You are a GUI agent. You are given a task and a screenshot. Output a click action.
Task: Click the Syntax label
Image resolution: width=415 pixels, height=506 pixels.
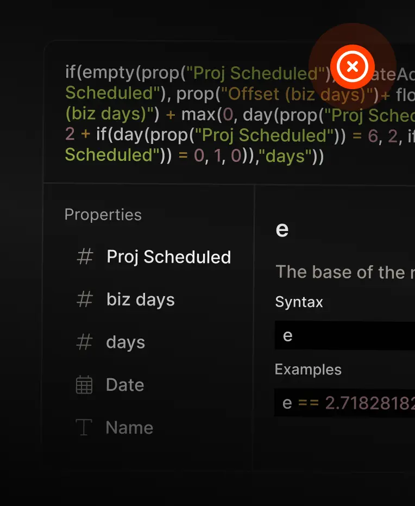[299, 302]
